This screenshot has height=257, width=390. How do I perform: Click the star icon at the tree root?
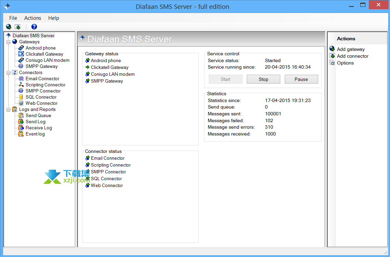9,35
